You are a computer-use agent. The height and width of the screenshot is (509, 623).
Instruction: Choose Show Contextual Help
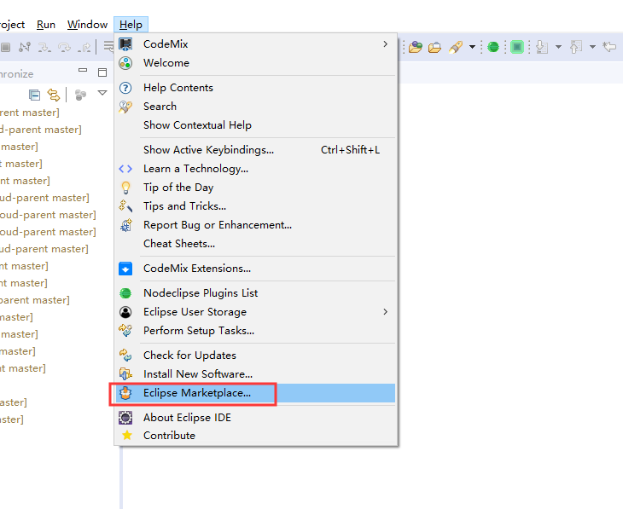point(256,125)
